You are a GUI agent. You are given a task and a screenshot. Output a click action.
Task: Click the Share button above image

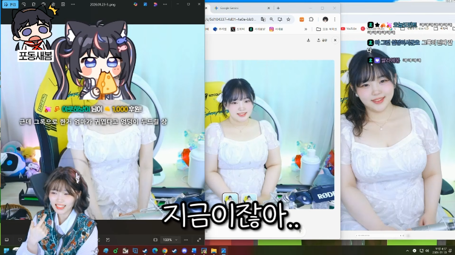click(322, 40)
